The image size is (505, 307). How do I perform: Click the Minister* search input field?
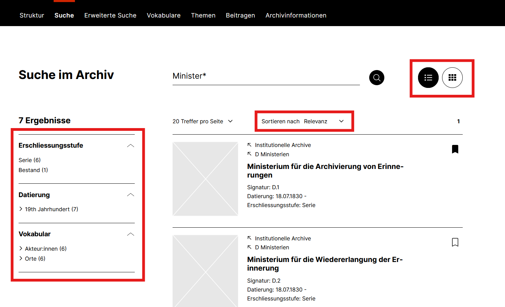(266, 76)
